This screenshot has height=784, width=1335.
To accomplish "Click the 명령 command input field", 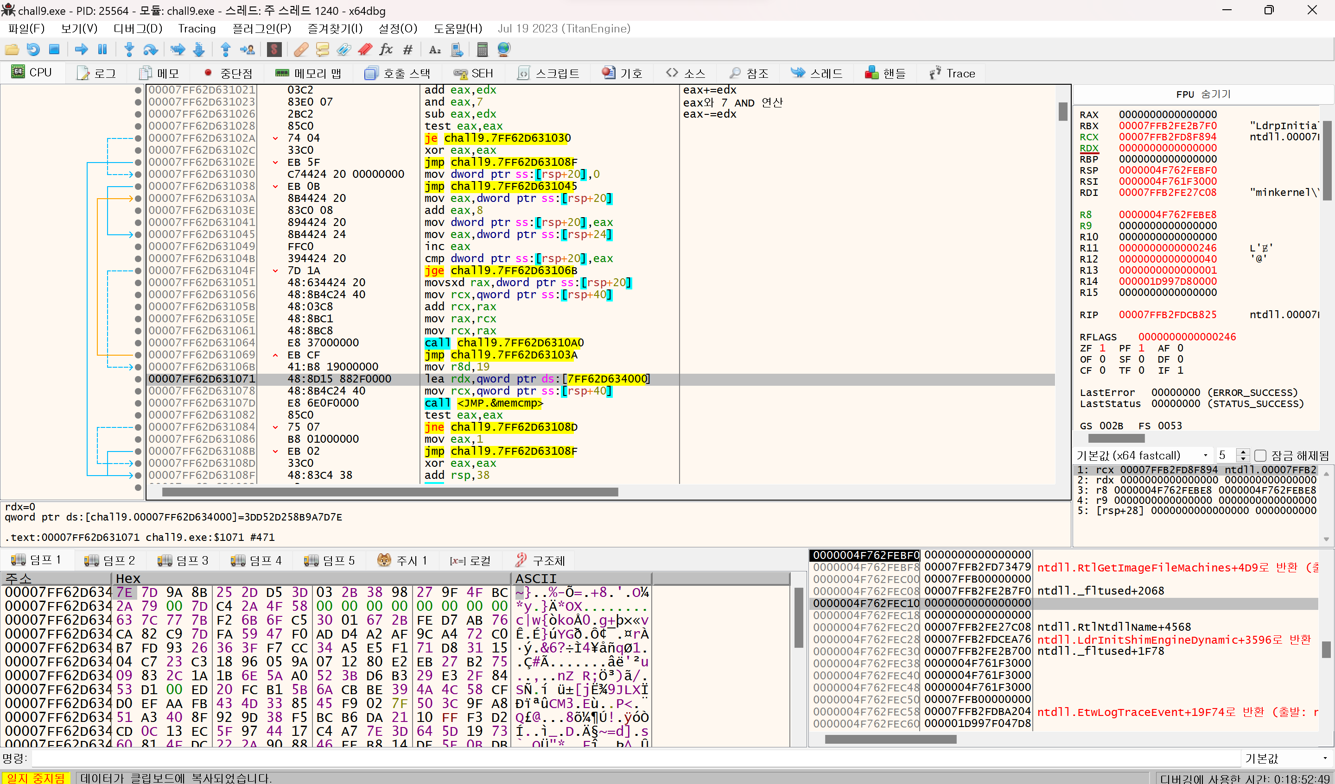I will pos(636,758).
